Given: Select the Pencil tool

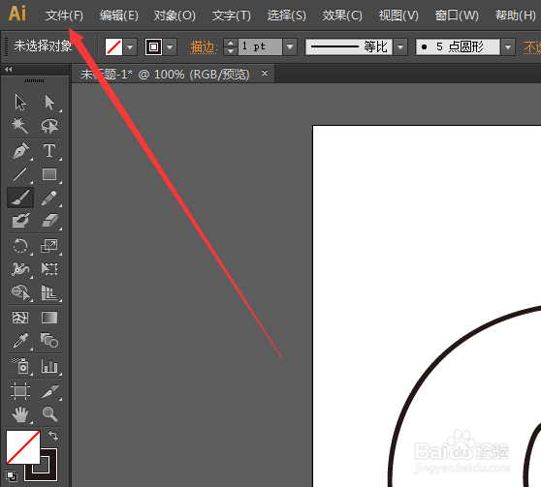Looking at the screenshot, I should coord(49,198).
